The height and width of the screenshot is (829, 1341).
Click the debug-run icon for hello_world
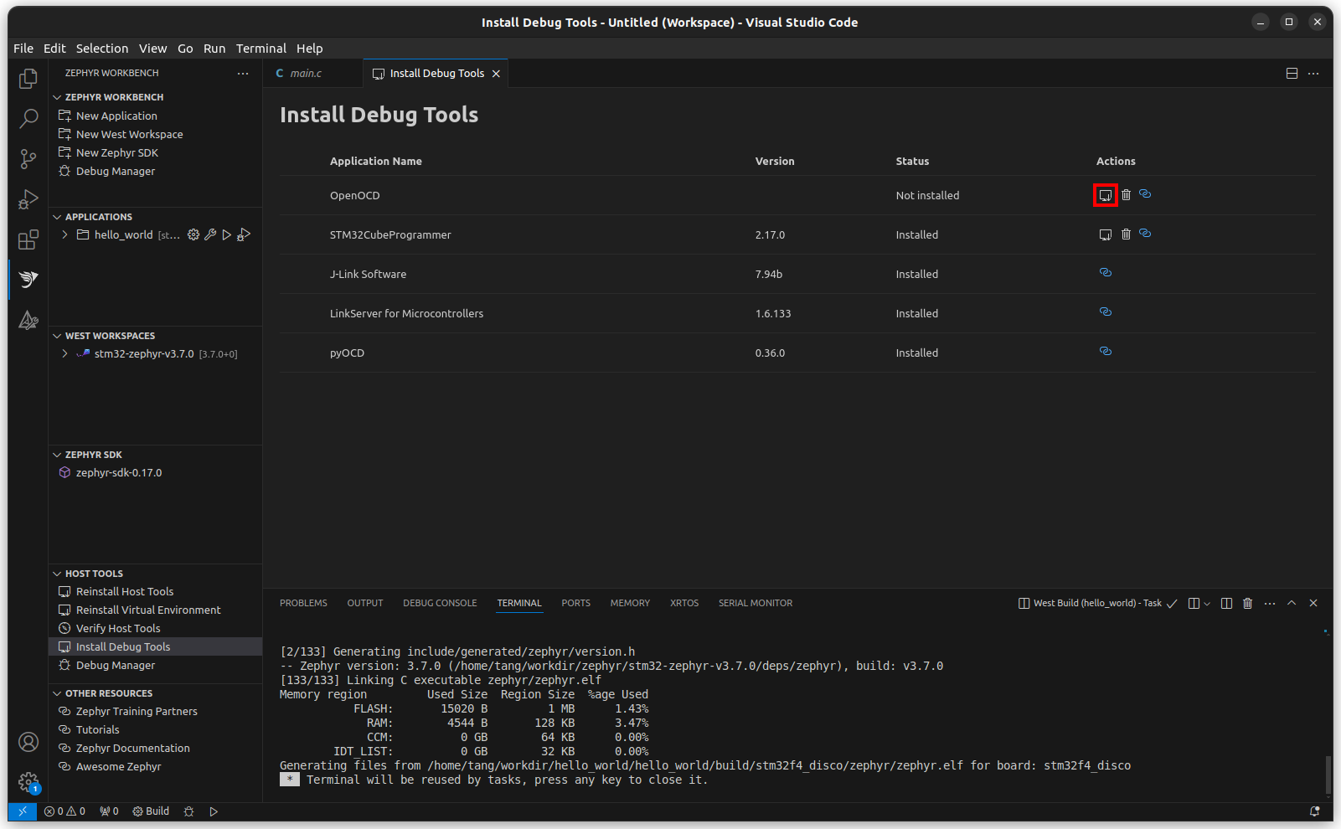click(243, 234)
